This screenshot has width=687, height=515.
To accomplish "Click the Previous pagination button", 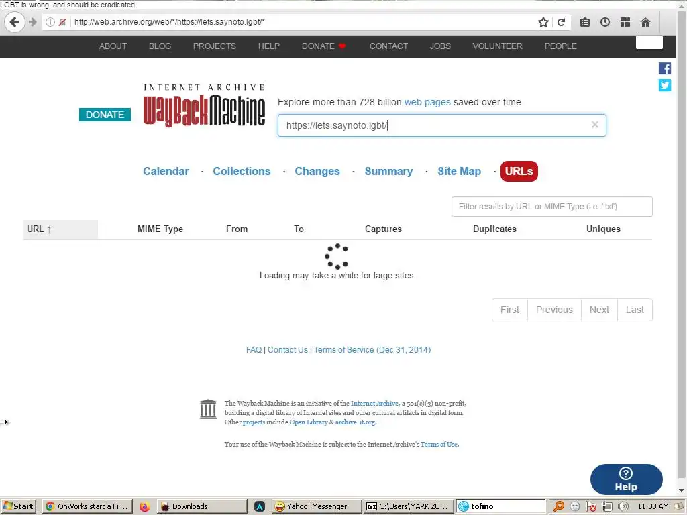I will (x=554, y=310).
